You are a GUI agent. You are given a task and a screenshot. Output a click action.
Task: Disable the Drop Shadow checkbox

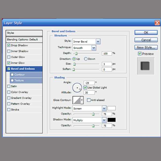coord(9,45)
